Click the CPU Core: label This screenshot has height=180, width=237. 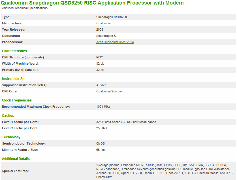(x=10, y=91)
